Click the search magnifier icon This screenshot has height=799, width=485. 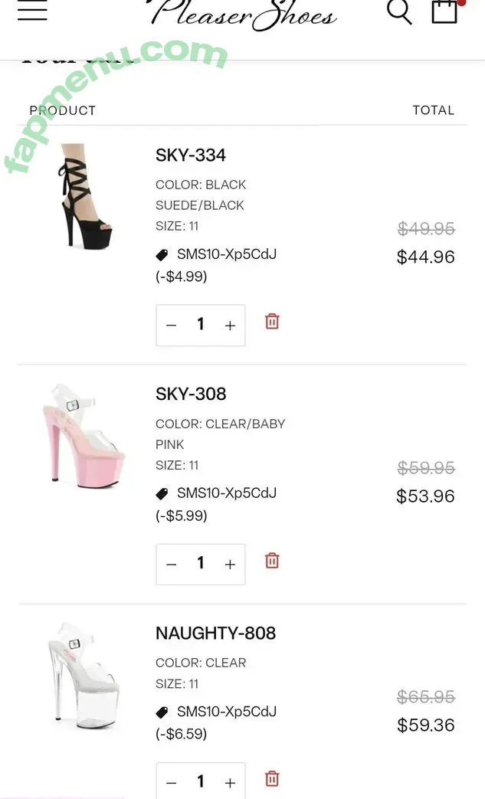pos(398,11)
